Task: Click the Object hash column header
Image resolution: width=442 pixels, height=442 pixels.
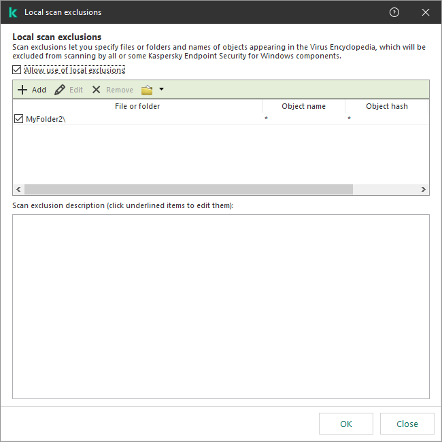Action: click(x=387, y=106)
